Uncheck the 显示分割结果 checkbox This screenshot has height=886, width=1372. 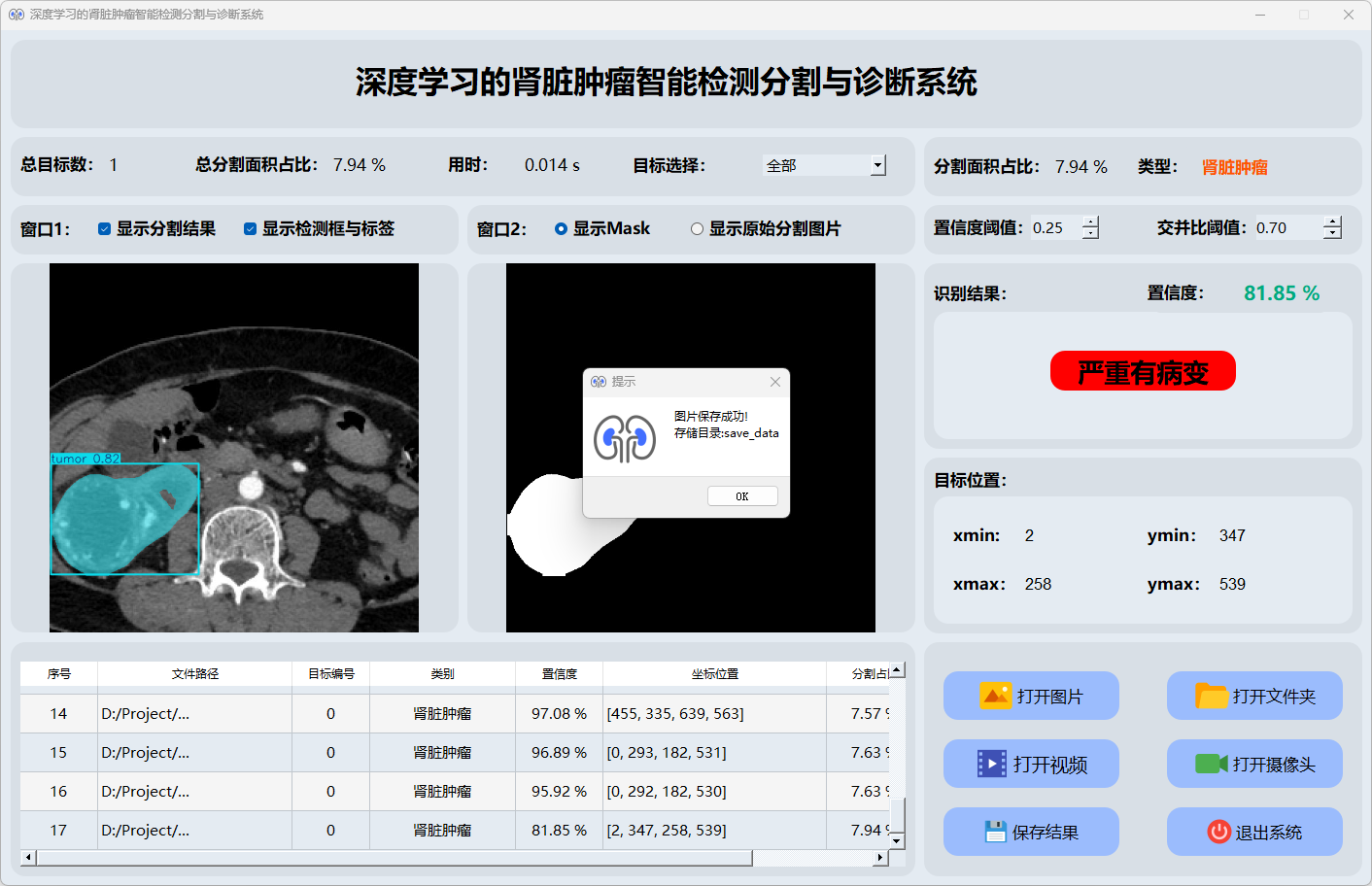tap(104, 229)
